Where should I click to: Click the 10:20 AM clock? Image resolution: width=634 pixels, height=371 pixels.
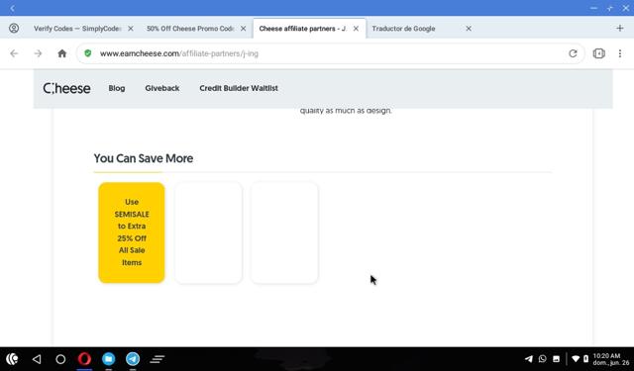click(606, 355)
